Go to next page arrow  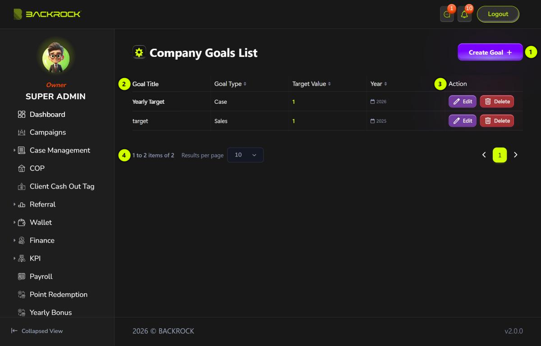[x=516, y=155]
